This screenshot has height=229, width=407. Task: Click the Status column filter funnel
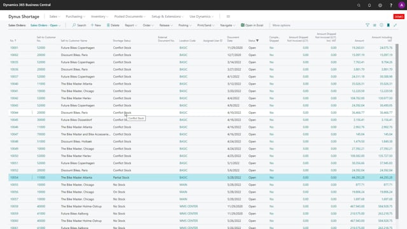click(257, 41)
